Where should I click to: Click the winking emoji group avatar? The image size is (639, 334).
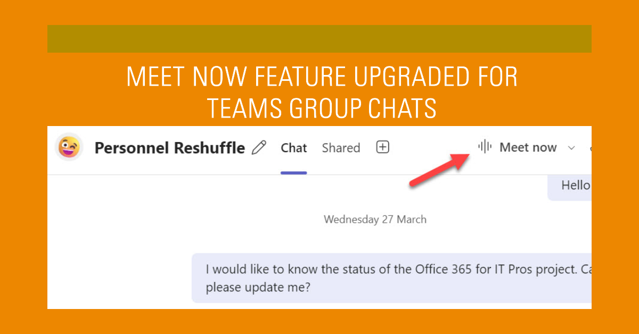click(x=69, y=147)
